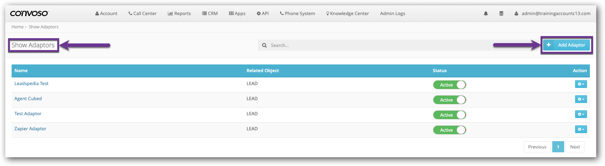Open action gear menu for Zapier Adaptor

point(581,129)
